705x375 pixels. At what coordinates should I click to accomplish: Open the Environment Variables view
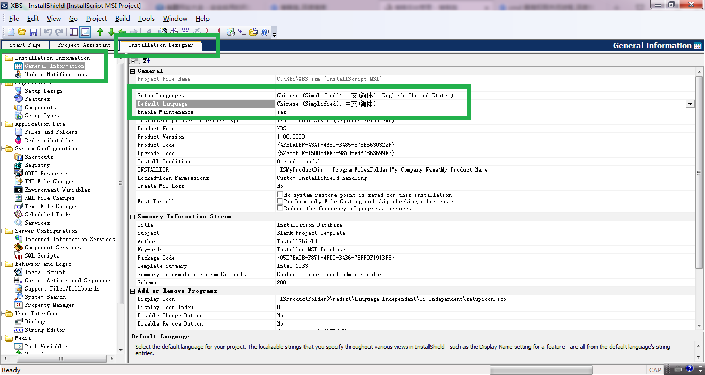[57, 190]
